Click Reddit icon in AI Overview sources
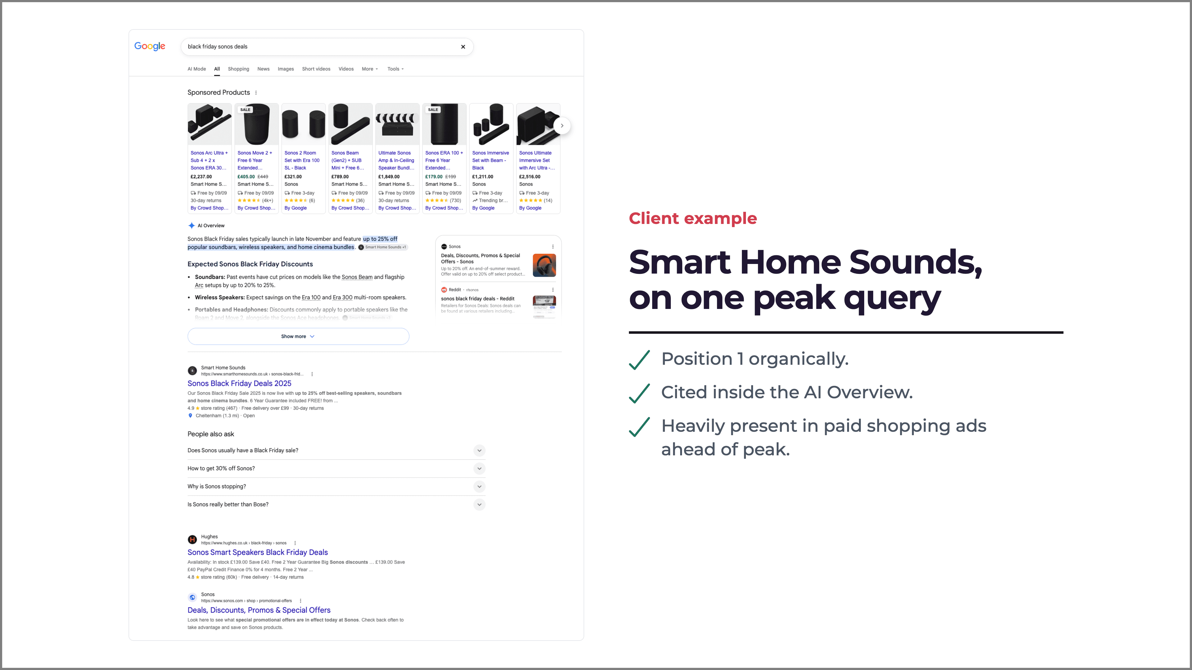Screen dimensions: 1192x670 click(x=444, y=290)
